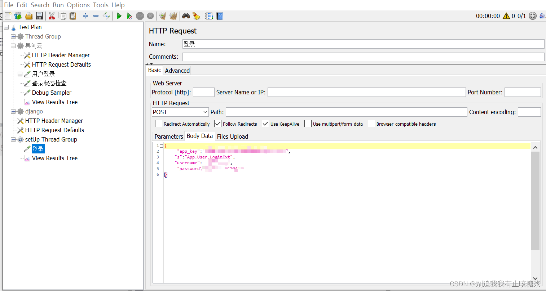Image resolution: width=546 pixels, height=291 pixels.
Task: Click Start no pauses icon
Action: coord(129,16)
